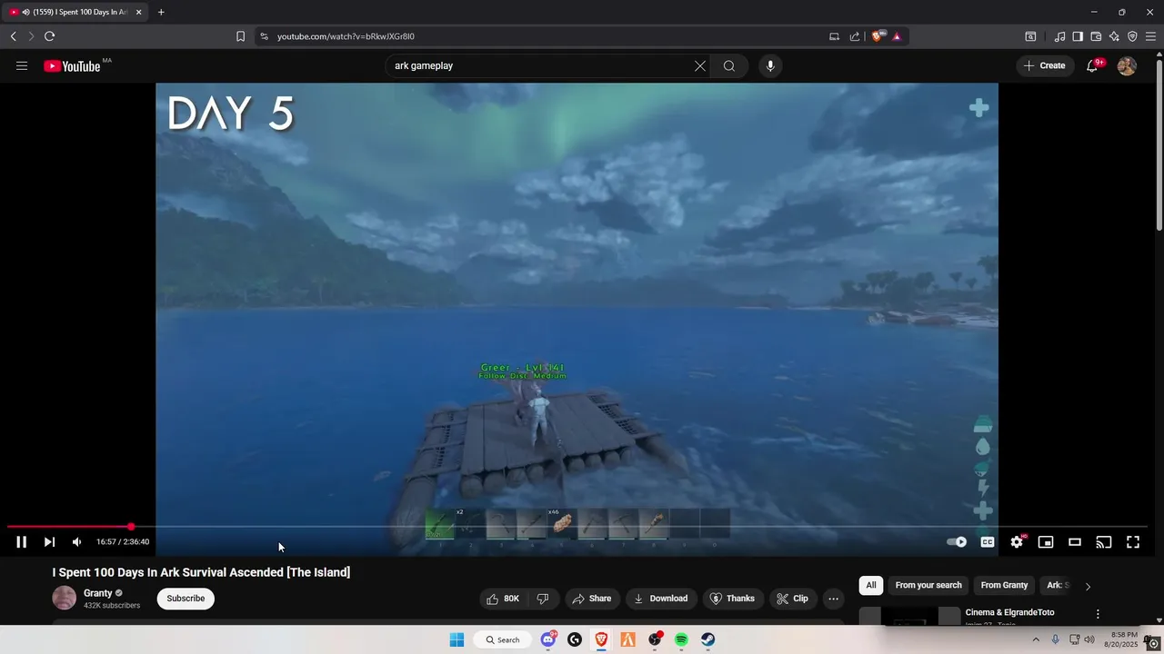
Task: Toggle the autoplay switch in player
Action: pyautogui.click(x=957, y=542)
